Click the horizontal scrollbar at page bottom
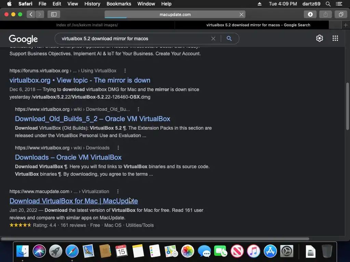The width and height of the screenshot is (350, 262). click(x=155, y=239)
